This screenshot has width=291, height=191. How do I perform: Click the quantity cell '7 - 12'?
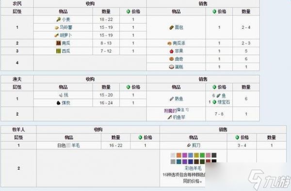tap(106, 51)
